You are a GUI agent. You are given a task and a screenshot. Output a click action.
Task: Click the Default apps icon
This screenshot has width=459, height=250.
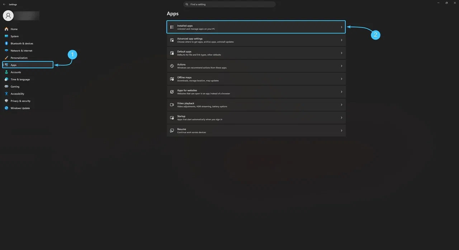point(172,53)
